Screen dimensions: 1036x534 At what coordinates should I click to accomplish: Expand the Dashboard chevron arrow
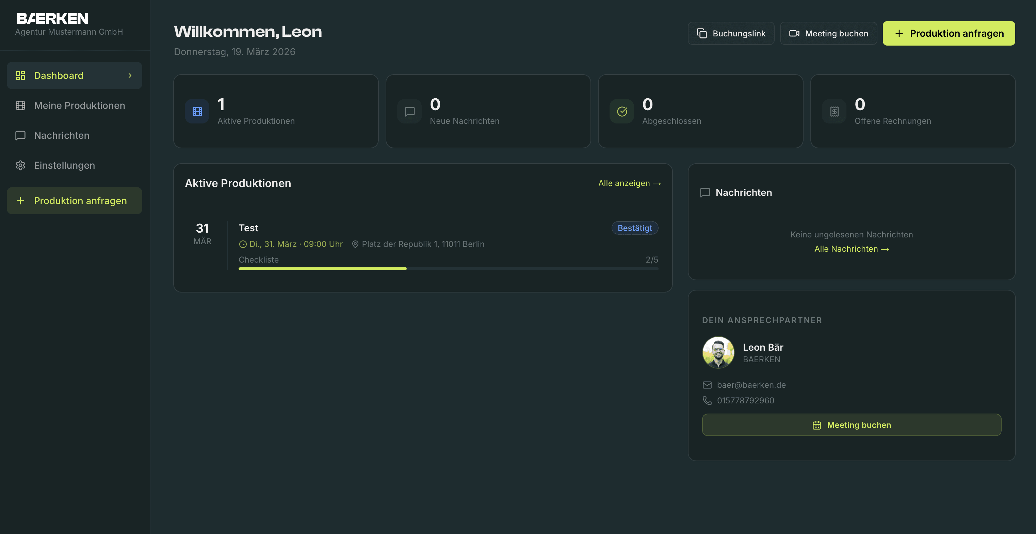point(130,76)
